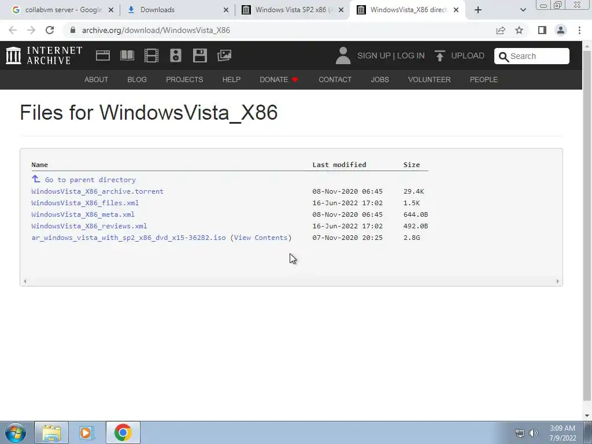The height and width of the screenshot is (444, 592).
Task: Click the SIGN UP link
Action: pos(374,56)
